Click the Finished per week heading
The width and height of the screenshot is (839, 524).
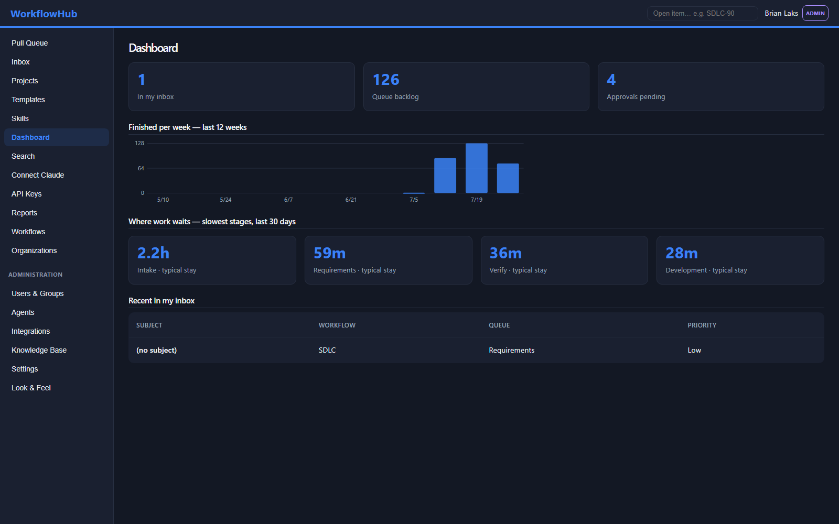188,127
